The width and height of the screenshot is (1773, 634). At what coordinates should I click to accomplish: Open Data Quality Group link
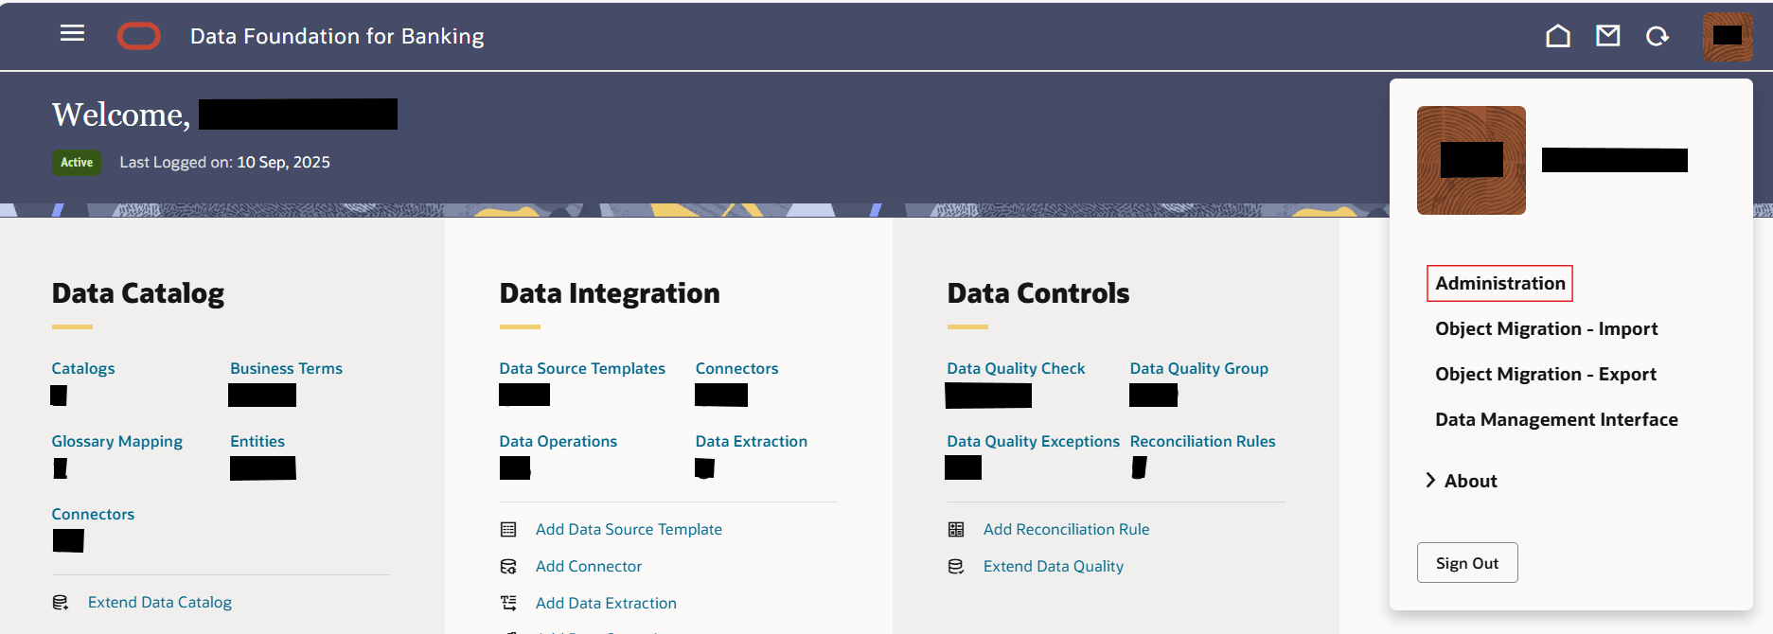pyautogui.click(x=1198, y=368)
